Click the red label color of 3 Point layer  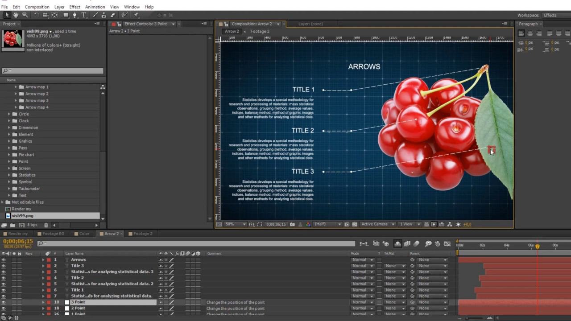49,302
